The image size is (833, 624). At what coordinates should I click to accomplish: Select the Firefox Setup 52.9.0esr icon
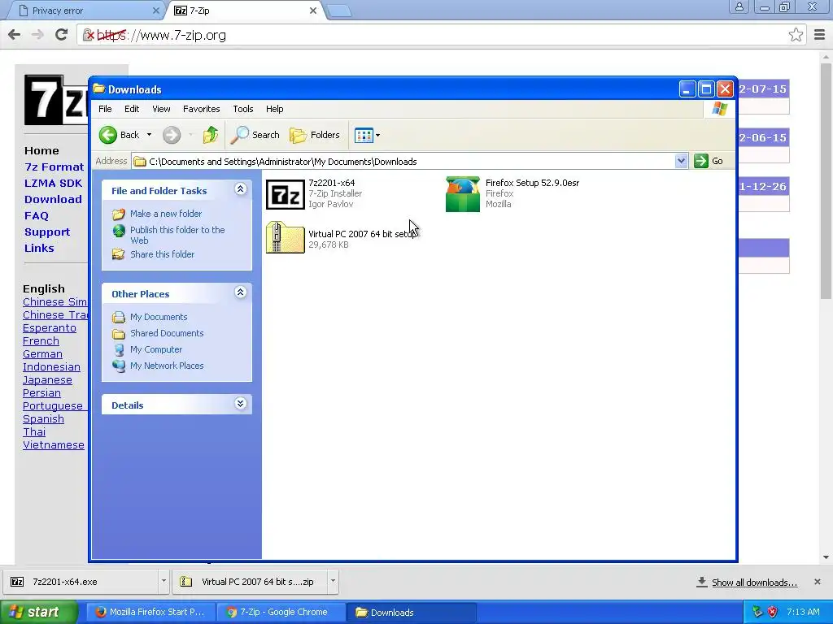tap(463, 194)
